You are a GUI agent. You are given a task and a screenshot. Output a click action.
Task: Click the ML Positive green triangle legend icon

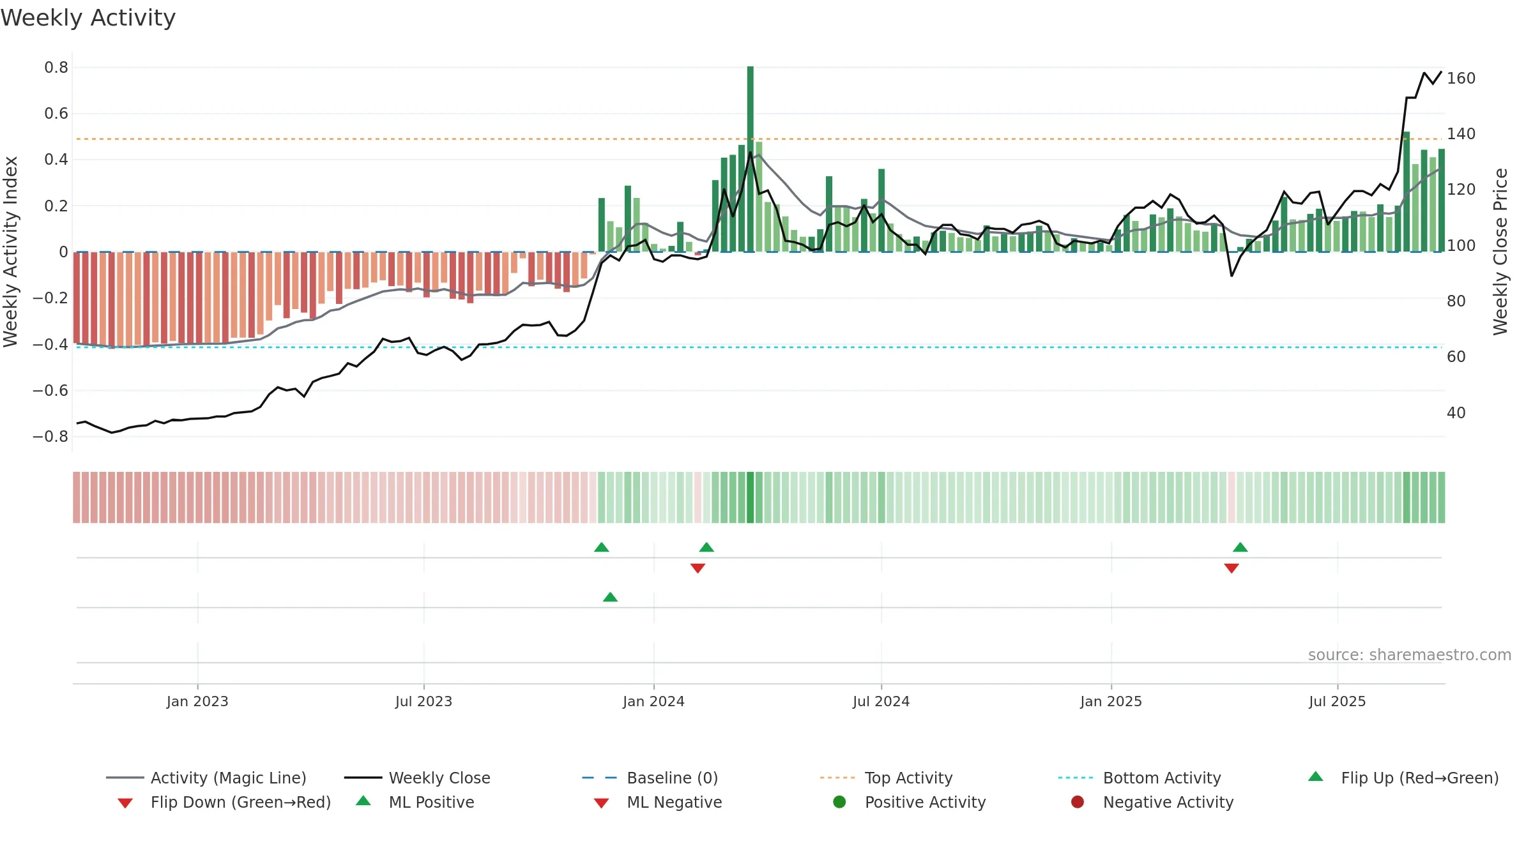363,801
